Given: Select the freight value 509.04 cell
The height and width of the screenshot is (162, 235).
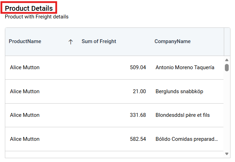Looking at the screenshot, I should [x=138, y=67].
